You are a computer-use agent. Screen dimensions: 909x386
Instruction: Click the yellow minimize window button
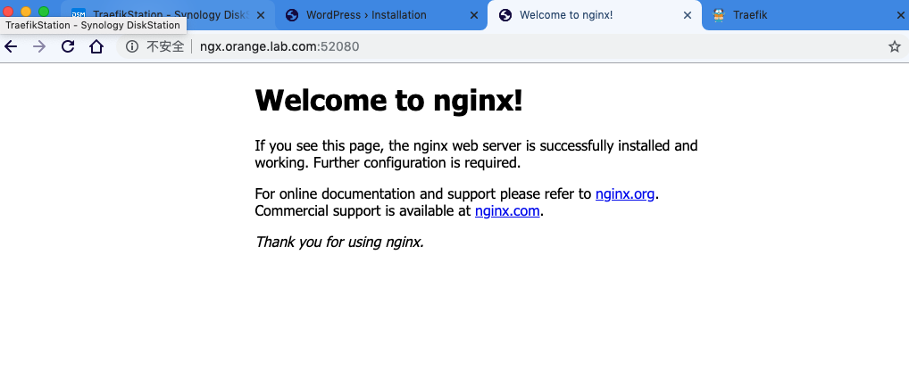[x=26, y=12]
